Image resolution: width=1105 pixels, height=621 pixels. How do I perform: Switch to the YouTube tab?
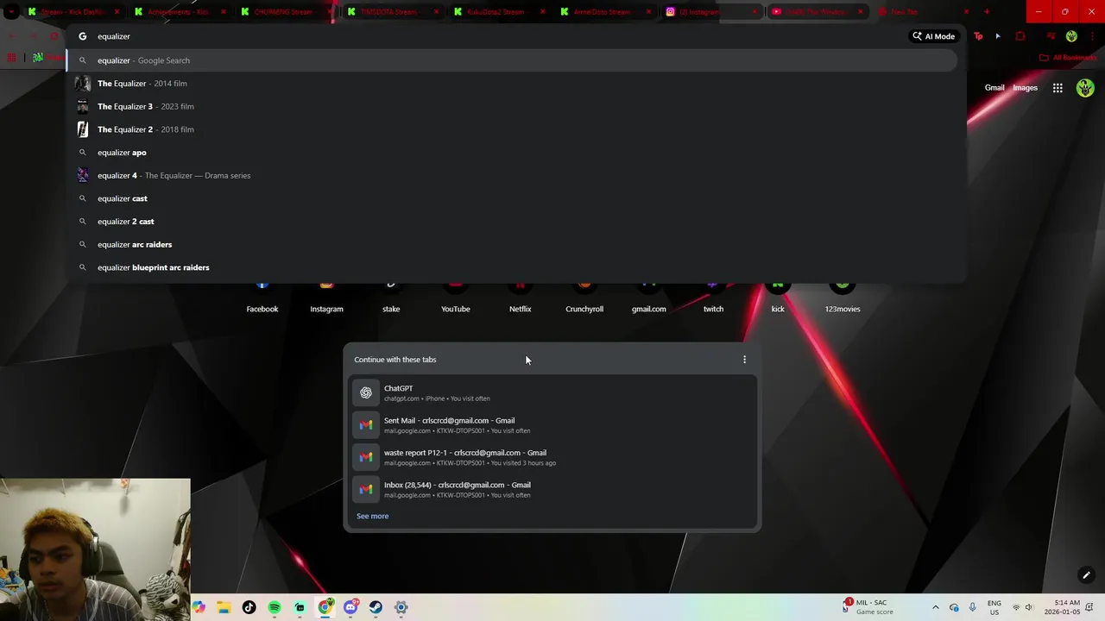click(818, 12)
